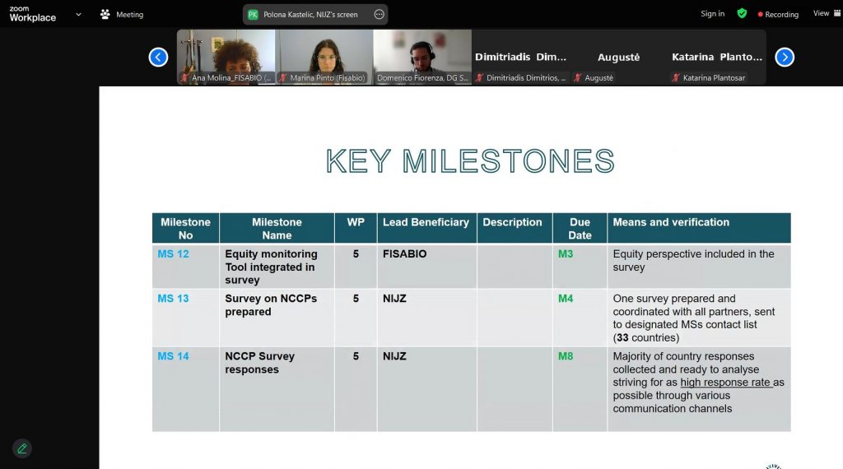Click muted mic icon on Augustė tile

coord(578,78)
